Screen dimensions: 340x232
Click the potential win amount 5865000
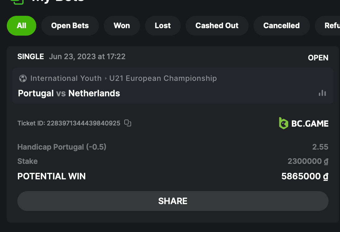point(304,176)
